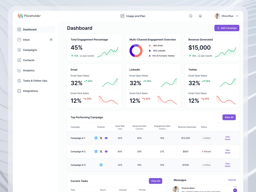Go to Inbox in the sidebar
256x192 pixels.
coord(35,40)
